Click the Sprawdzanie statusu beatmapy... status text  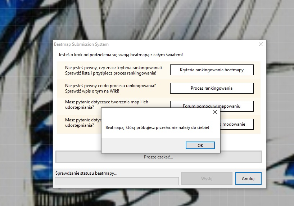click(86, 173)
